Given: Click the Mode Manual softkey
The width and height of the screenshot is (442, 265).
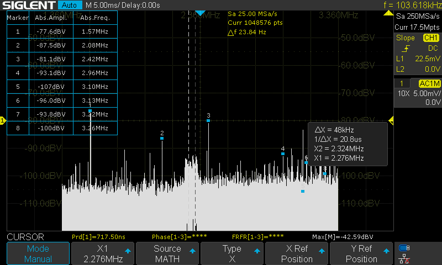Looking at the screenshot, I should tap(38, 253).
